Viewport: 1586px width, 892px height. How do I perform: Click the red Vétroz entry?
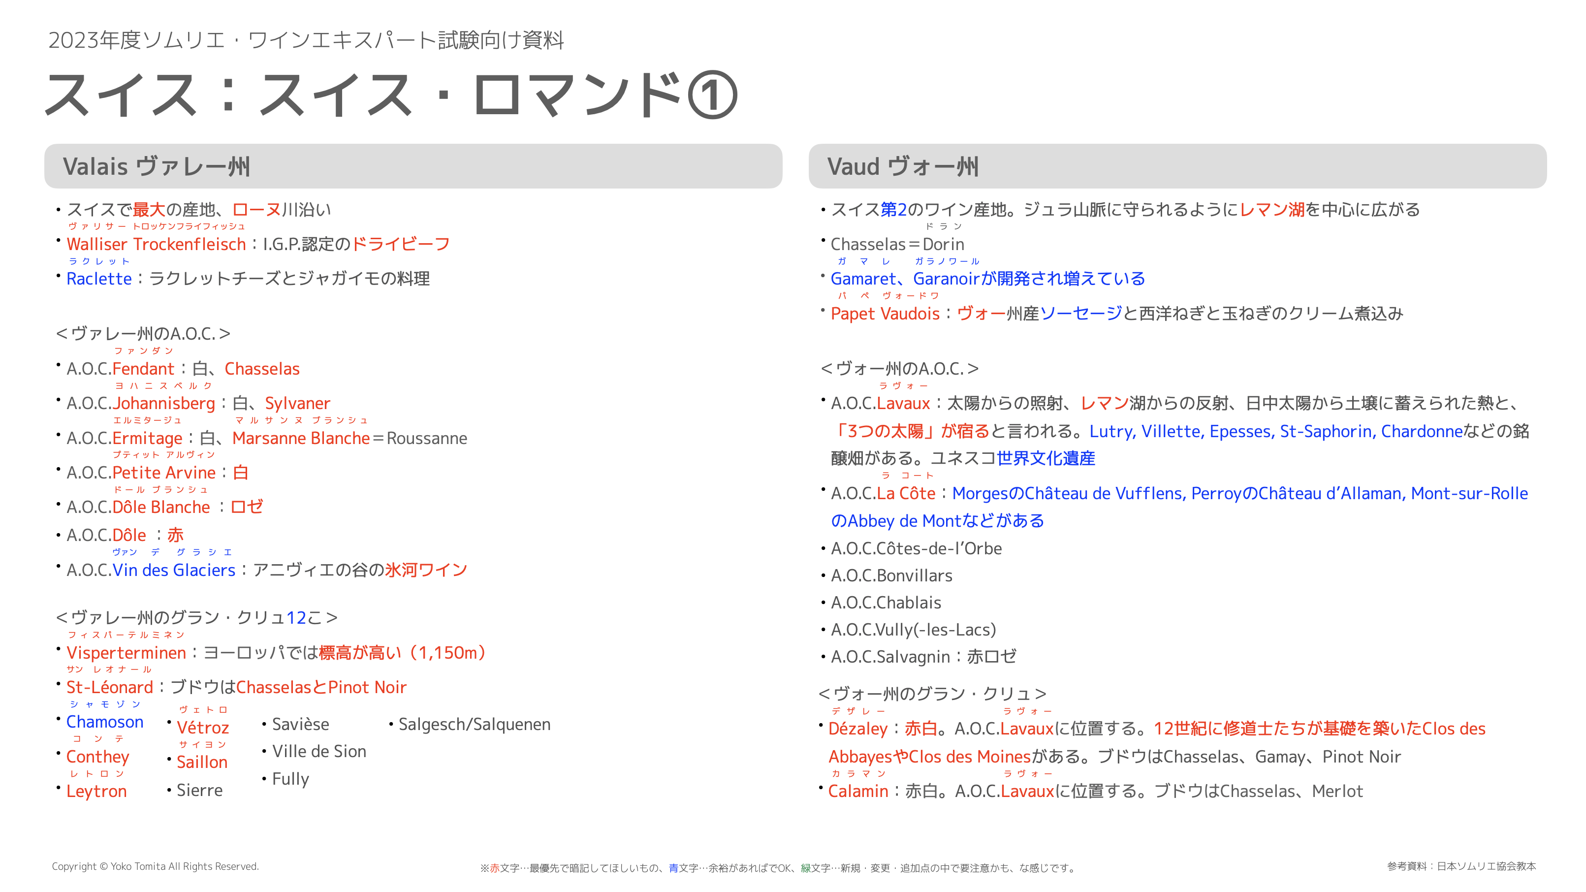click(x=203, y=728)
